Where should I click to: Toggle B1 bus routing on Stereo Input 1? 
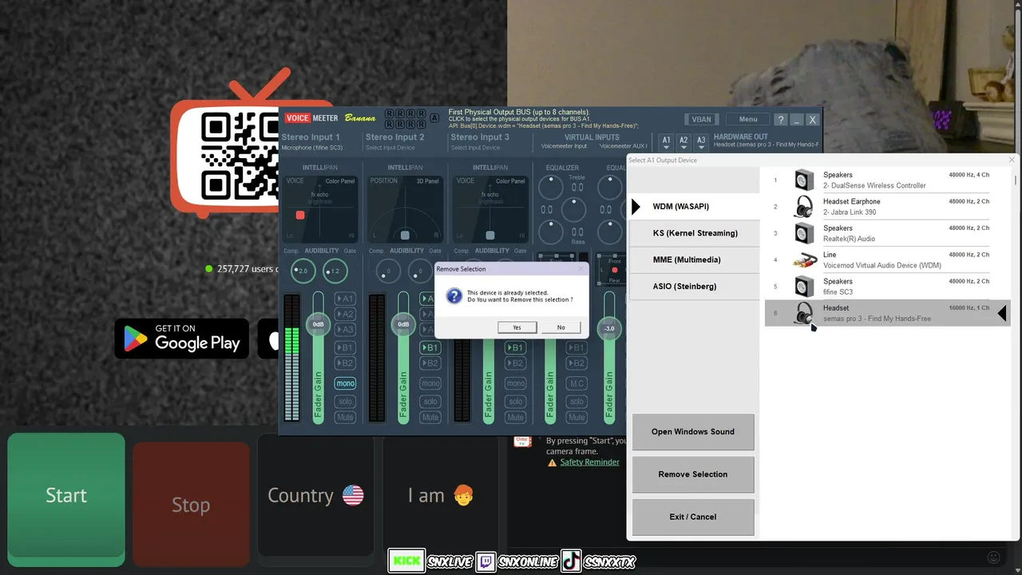[x=345, y=347]
